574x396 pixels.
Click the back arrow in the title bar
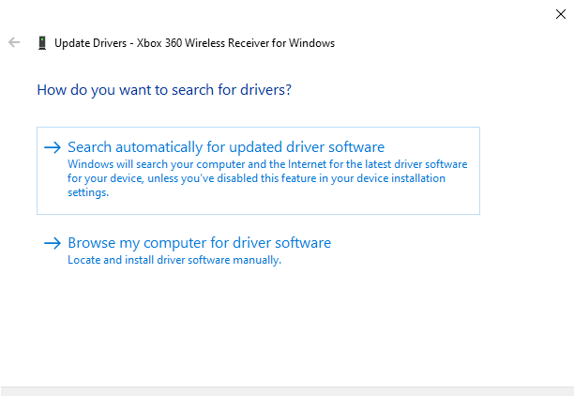pos(14,43)
